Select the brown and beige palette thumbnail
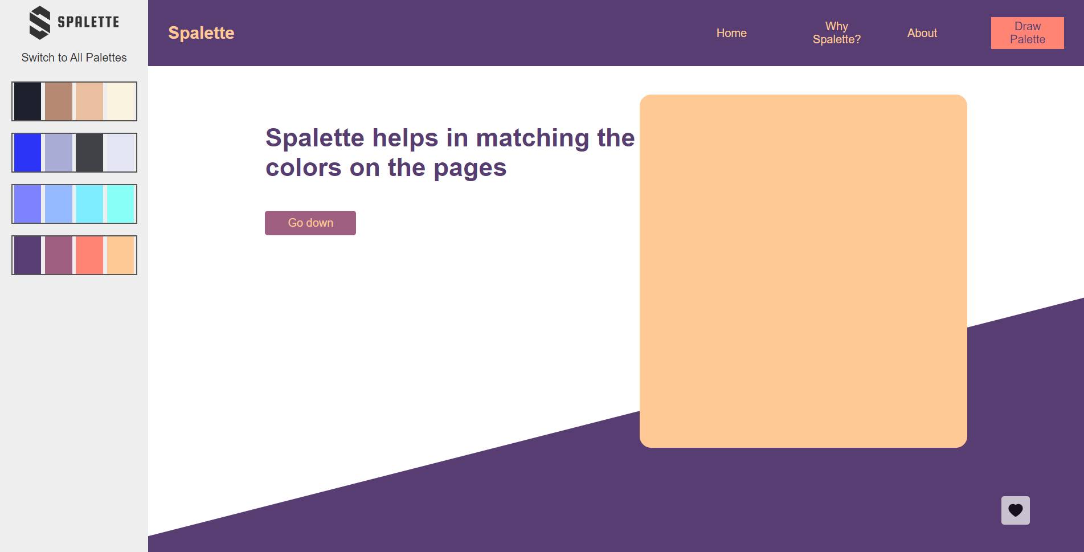Viewport: 1084px width, 552px height. click(x=74, y=101)
